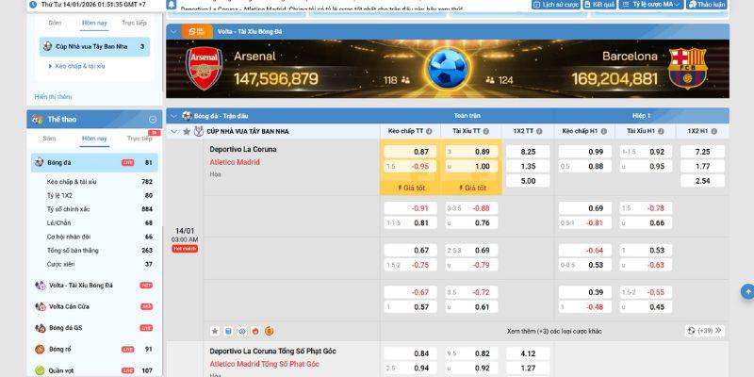
Task: Expand Xem thêm (+3) các loại cược khác
Action: [554, 332]
